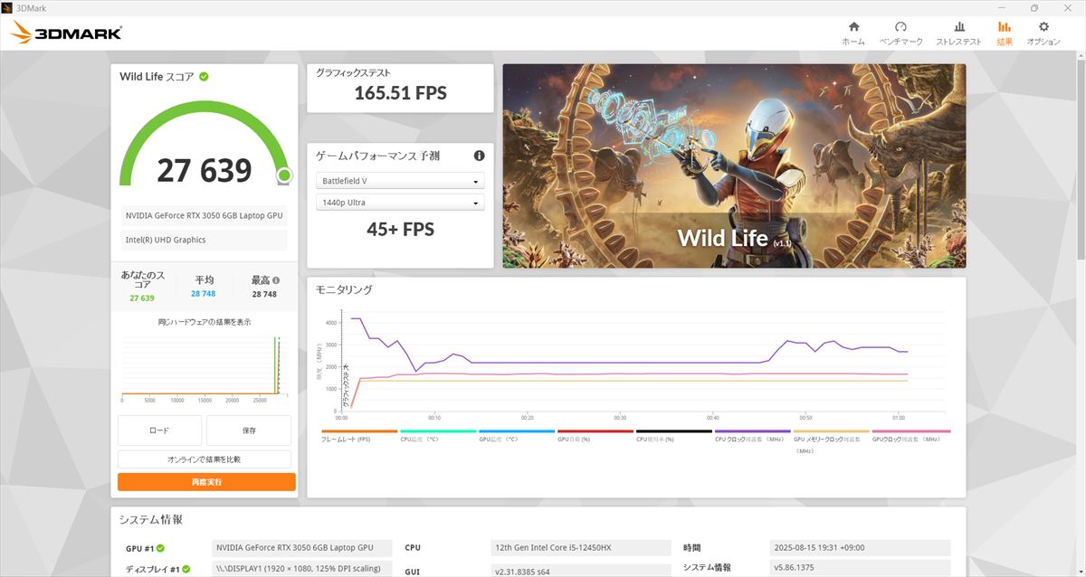The width and height of the screenshot is (1086, 577).
Task: Click the GPU #1 NVIDIA GeForce RTX 3050 value in システム情報
Action: (x=302, y=548)
